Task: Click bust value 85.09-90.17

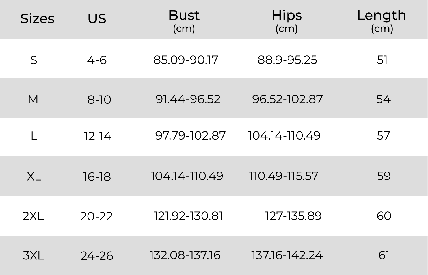Action: pos(186,60)
